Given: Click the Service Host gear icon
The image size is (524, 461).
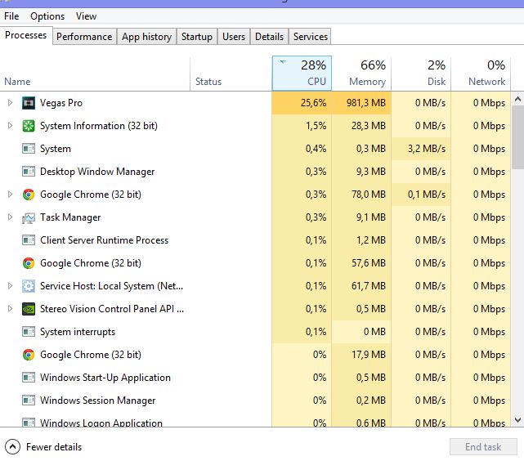Looking at the screenshot, I should point(29,286).
